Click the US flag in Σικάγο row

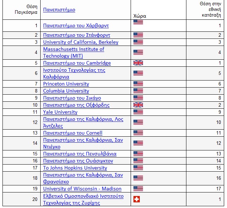pos(138,98)
